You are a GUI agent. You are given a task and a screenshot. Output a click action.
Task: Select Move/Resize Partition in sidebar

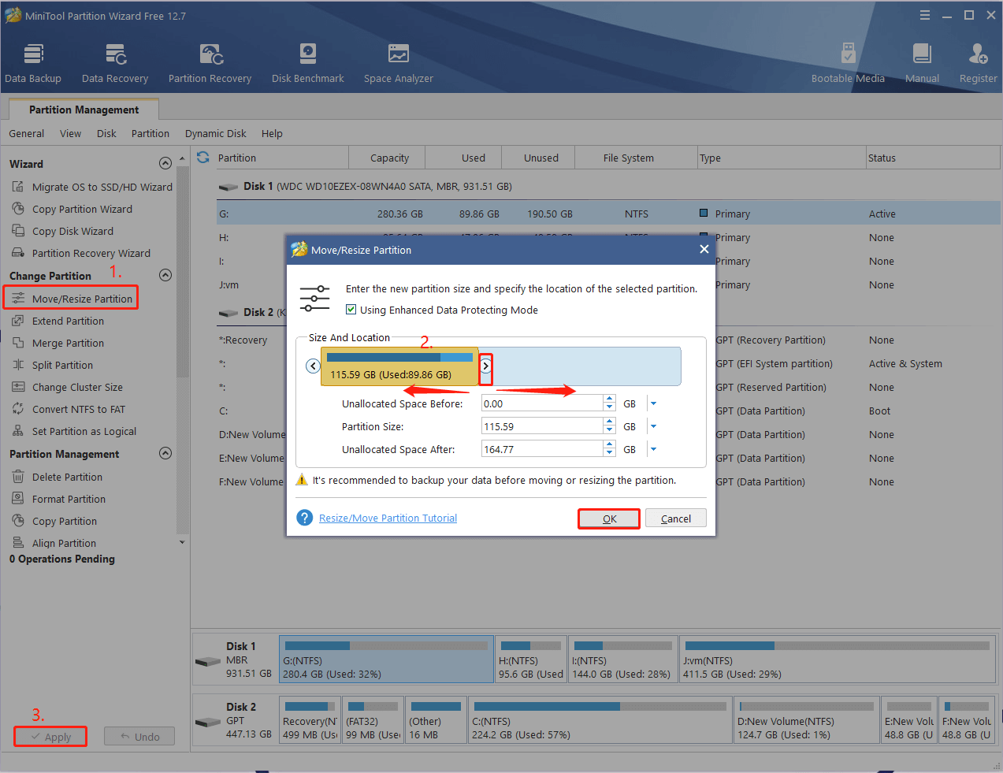72,299
